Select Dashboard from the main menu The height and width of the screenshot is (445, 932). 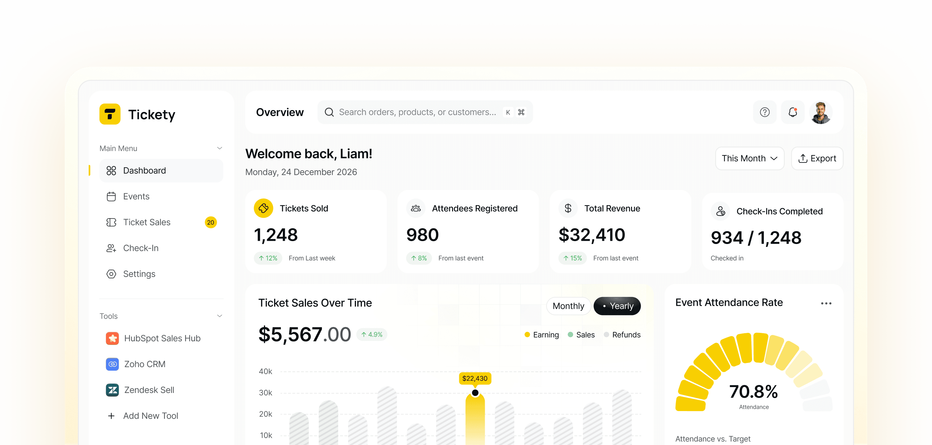click(144, 170)
